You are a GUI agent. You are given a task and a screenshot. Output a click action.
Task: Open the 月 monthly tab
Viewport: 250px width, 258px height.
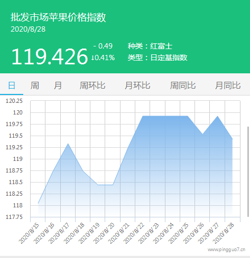pyautogui.click(x=58, y=85)
